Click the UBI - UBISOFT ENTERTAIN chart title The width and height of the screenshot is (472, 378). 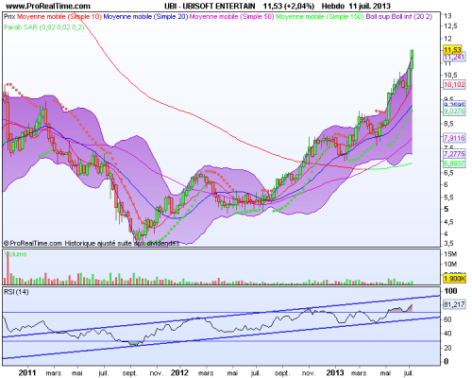[x=210, y=6]
